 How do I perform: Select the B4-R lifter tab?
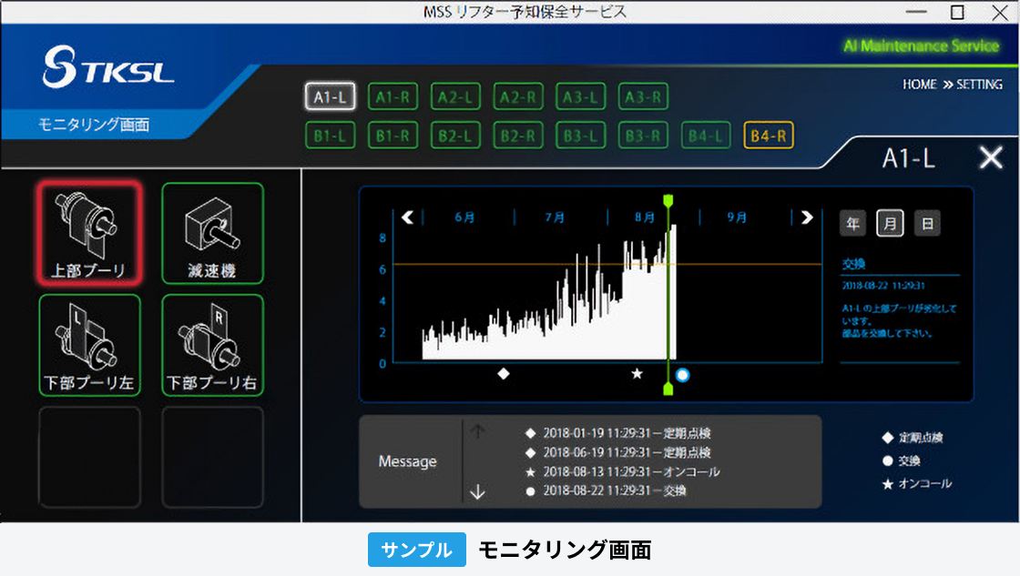point(769,136)
